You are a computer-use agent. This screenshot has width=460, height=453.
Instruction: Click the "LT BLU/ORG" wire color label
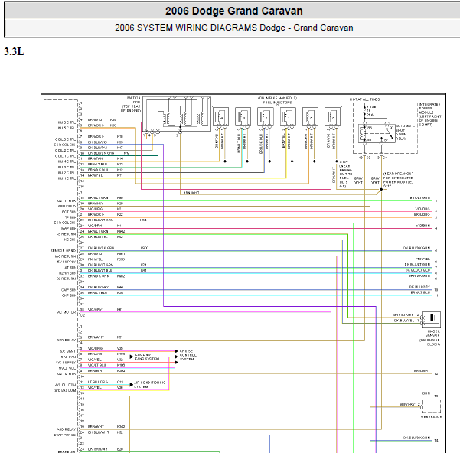tap(98, 382)
